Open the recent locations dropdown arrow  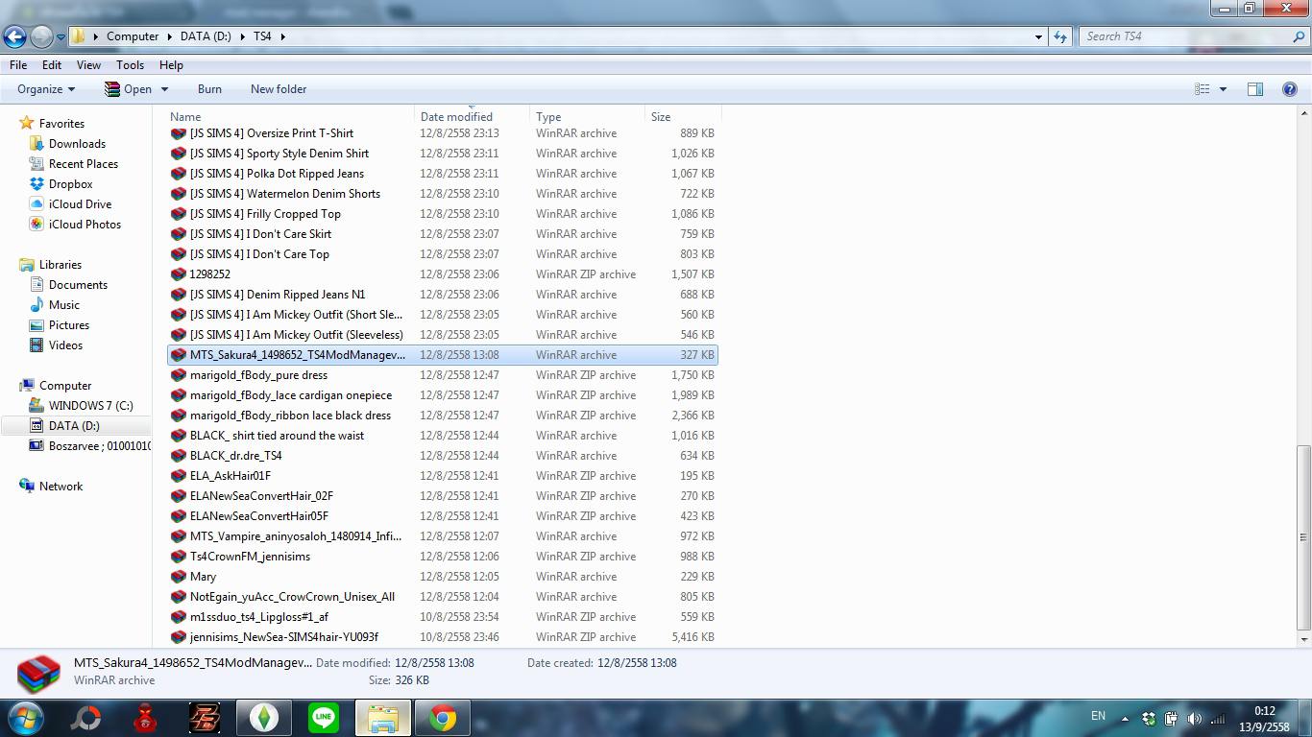coord(61,36)
